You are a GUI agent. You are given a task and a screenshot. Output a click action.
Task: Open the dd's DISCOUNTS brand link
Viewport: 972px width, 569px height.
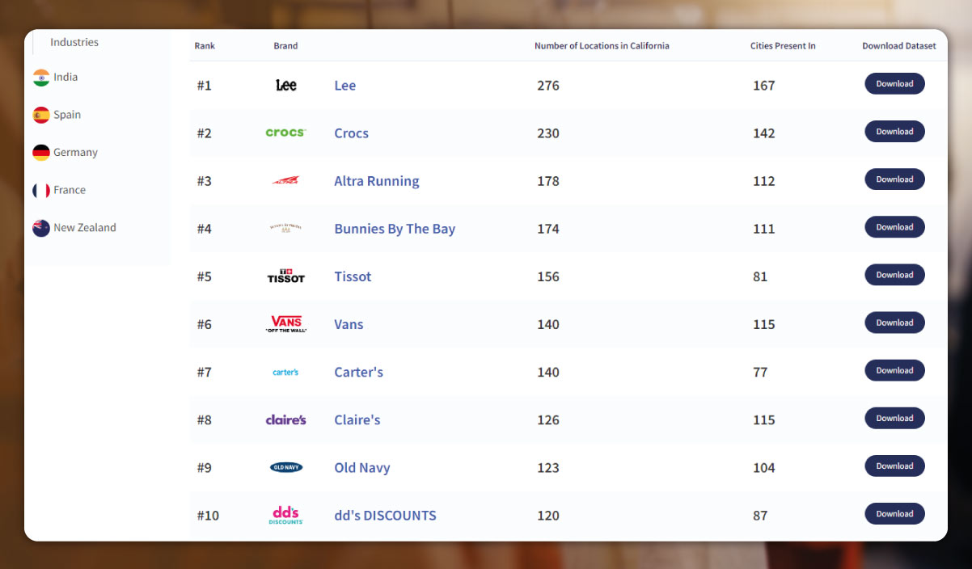pos(385,515)
